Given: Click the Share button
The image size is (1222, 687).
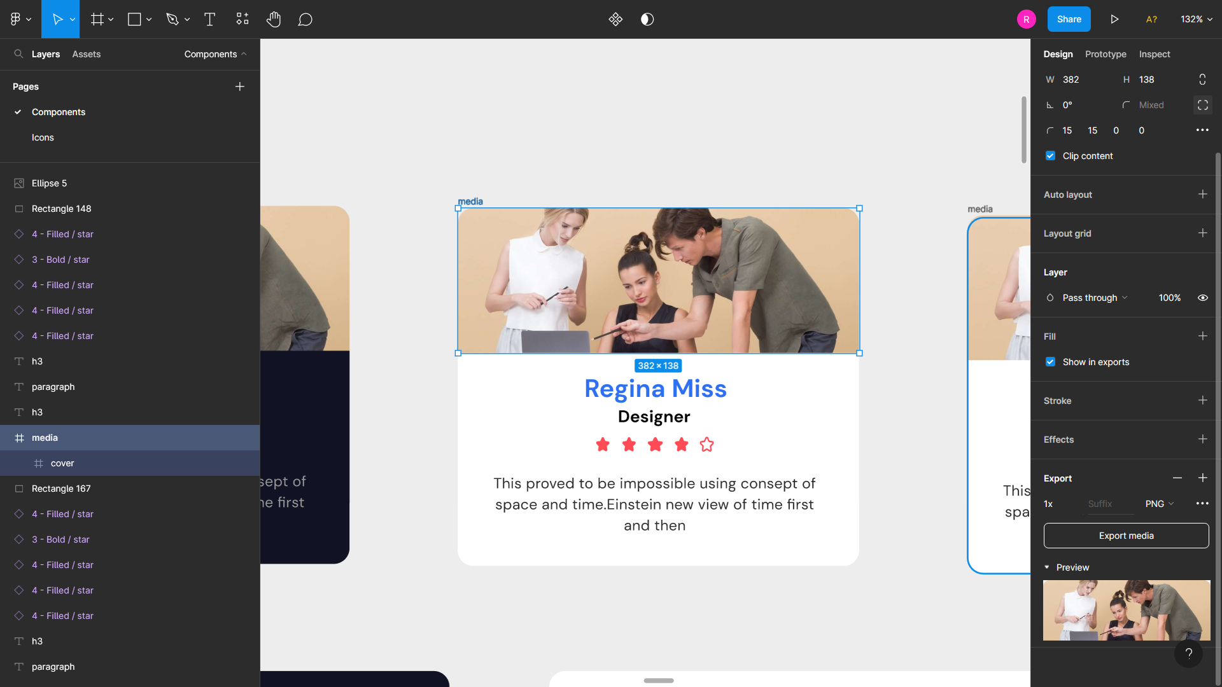Looking at the screenshot, I should click(1069, 19).
